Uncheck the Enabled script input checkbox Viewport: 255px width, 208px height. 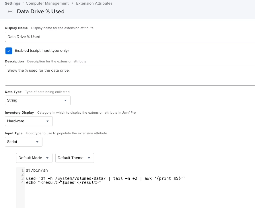(x=9, y=51)
